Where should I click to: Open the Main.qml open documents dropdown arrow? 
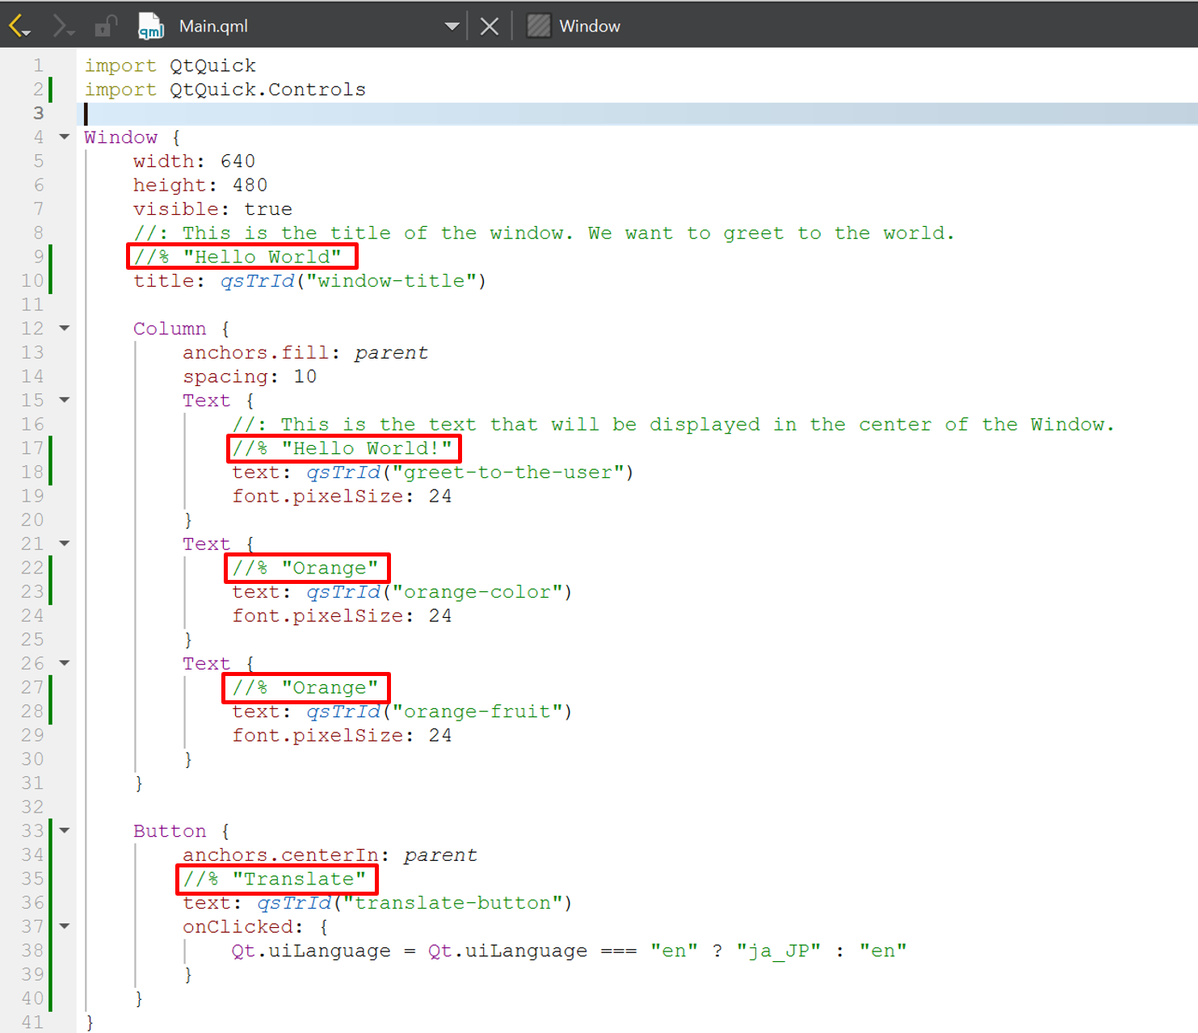(x=452, y=26)
